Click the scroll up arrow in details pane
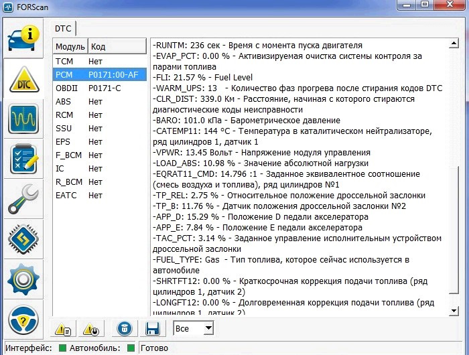 coord(454,44)
